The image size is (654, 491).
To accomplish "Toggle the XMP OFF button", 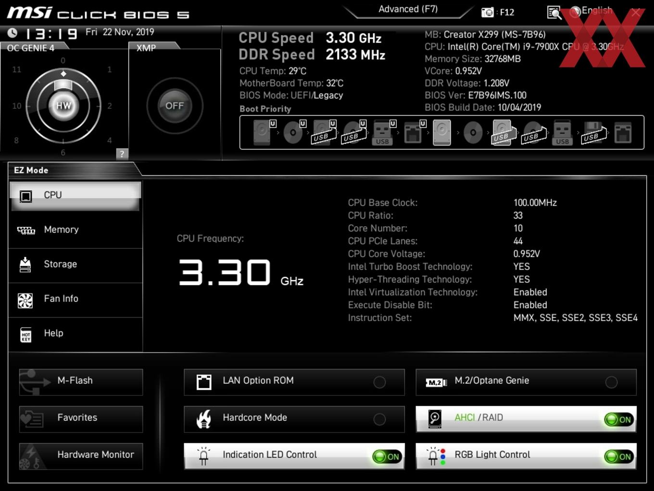I will [175, 106].
